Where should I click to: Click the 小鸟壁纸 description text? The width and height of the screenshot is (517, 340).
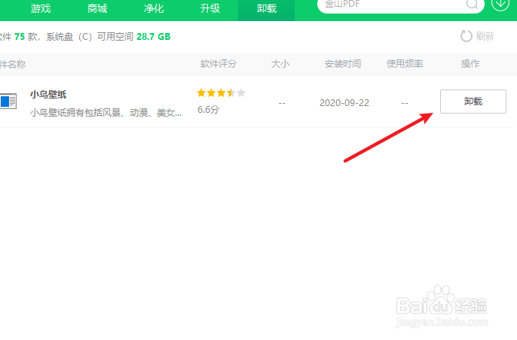click(106, 113)
